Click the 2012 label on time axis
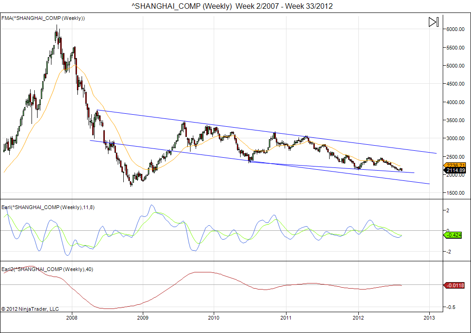Viewport: 471px width, 333px height. [358, 318]
